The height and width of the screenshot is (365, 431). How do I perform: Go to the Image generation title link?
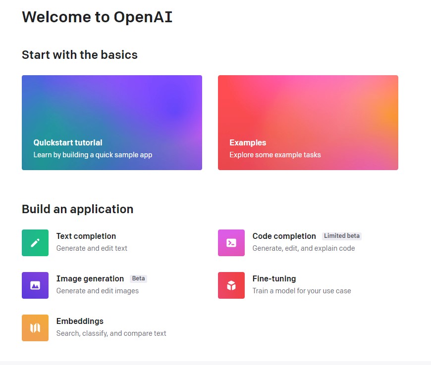coord(90,279)
